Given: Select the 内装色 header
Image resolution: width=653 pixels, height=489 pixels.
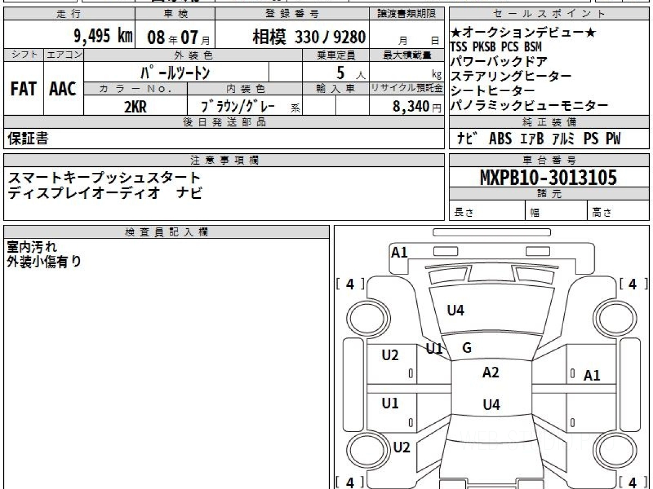Looking at the screenshot, I should 245,89.
